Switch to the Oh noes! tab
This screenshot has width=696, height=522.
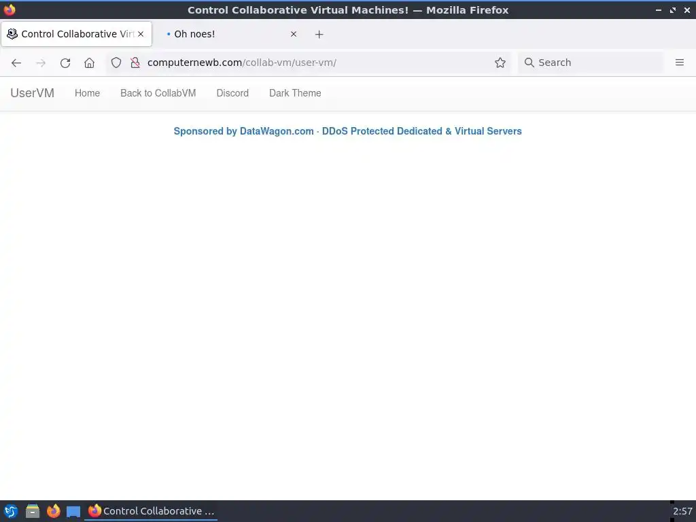tap(230, 34)
